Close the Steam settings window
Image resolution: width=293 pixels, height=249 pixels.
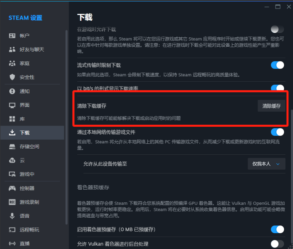[289, 7]
